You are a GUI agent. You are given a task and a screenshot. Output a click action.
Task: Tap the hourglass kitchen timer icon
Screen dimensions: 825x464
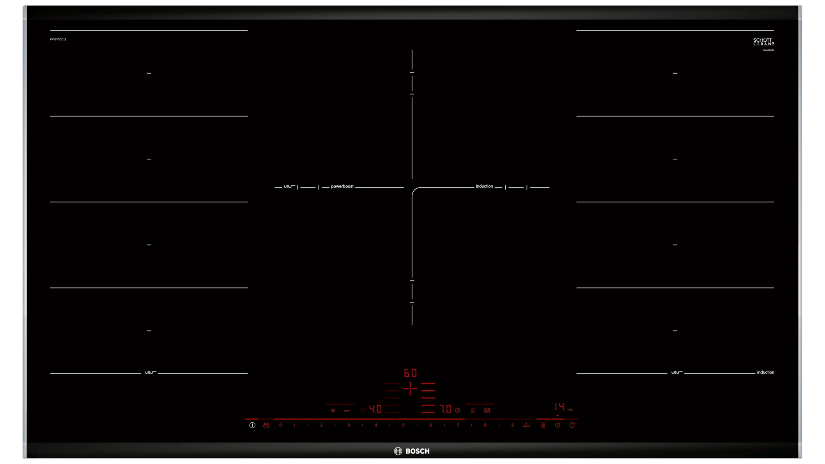click(543, 425)
